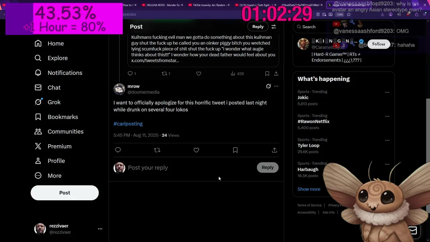View analytics showing 426 views

tap(237, 74)
